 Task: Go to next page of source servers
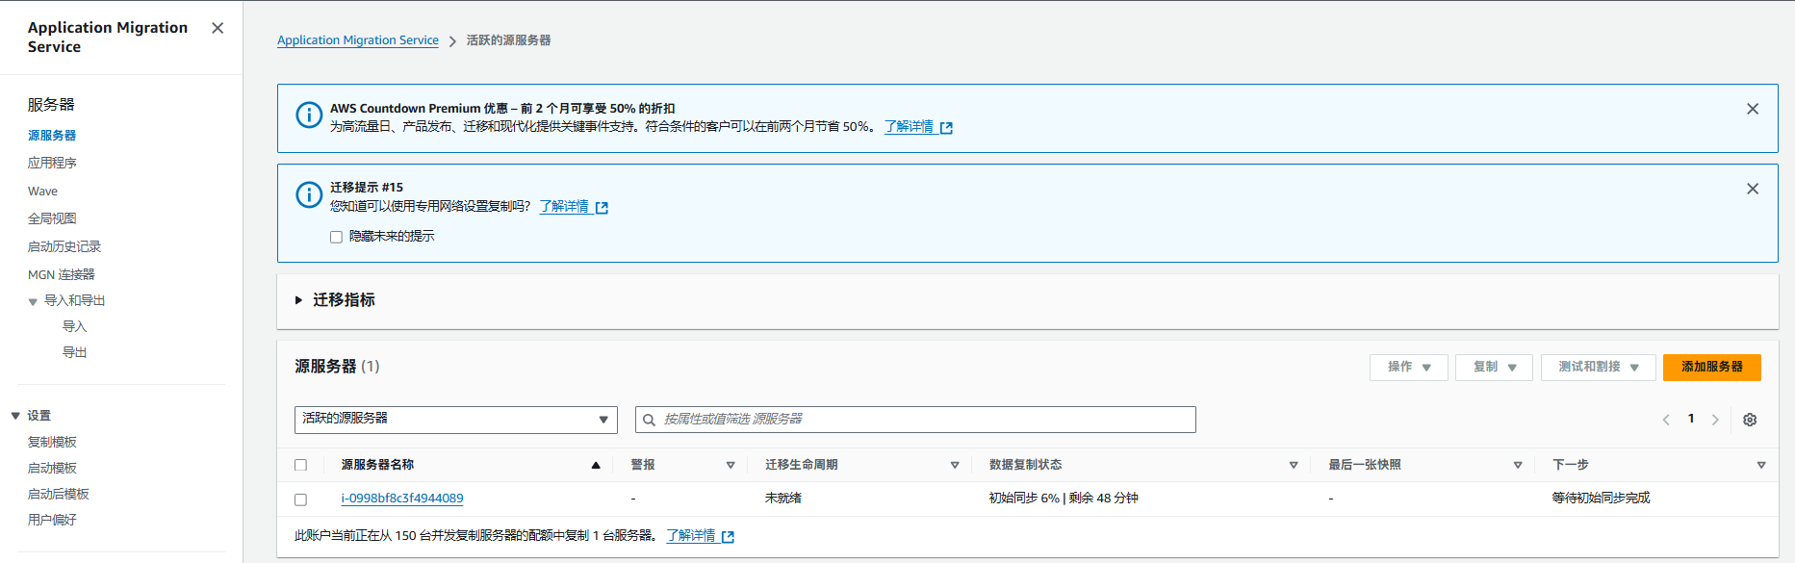coord(1714,420)
